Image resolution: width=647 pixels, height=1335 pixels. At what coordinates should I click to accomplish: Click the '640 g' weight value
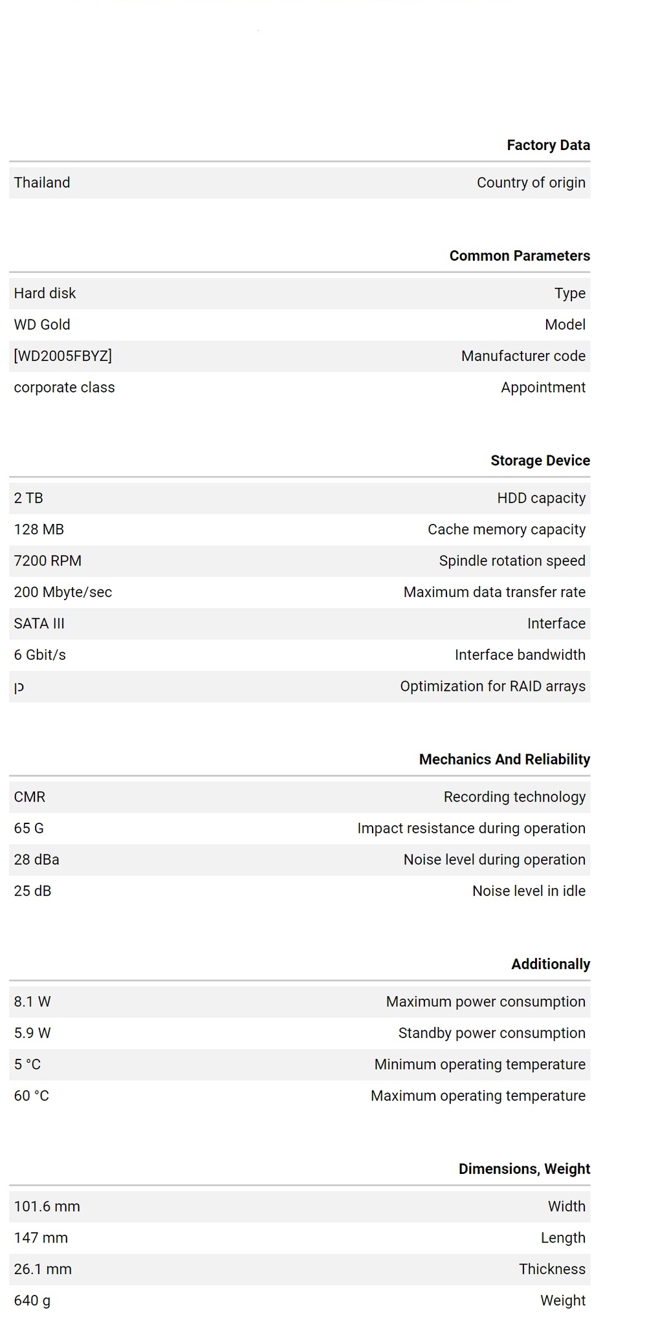pos(32,1301)
